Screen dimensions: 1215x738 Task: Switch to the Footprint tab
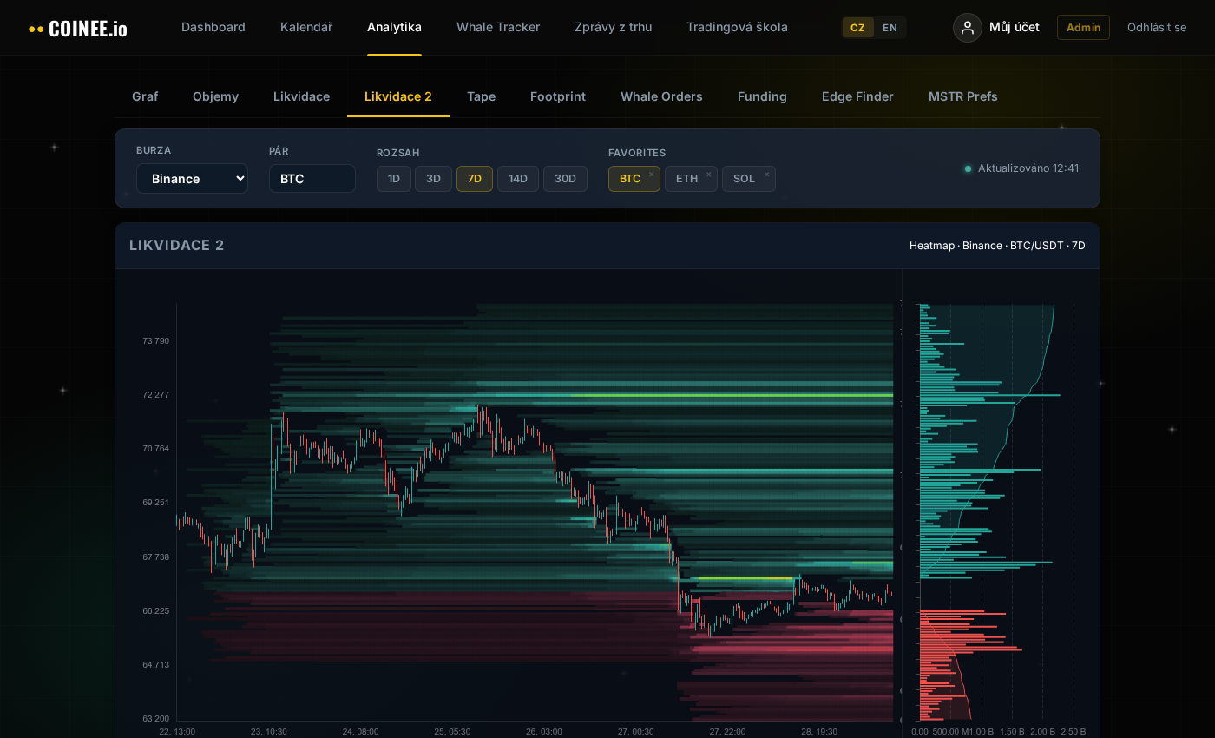[x=558, y=96]
